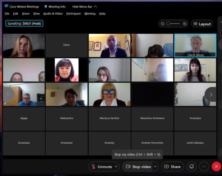Select Alexandra Andreieva's participant tile
Viewport: 222px width, 176px height.
point(152,119)
